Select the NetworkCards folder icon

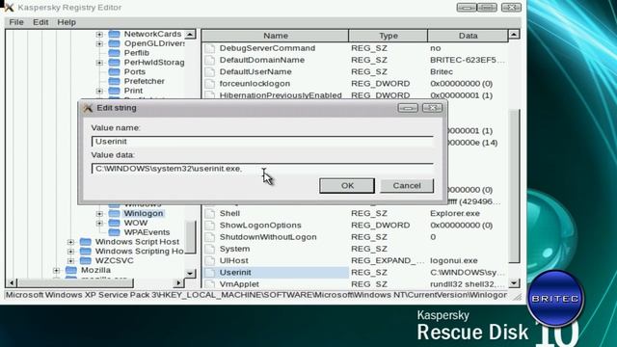114,34
